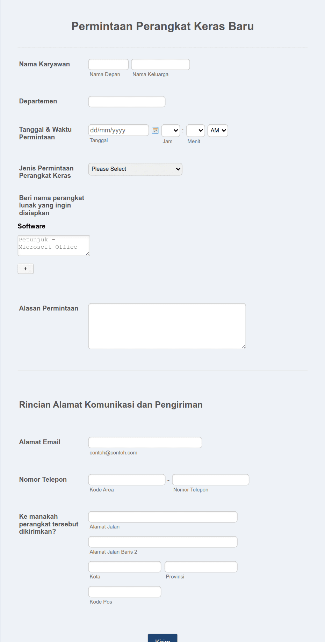This screenshot has width=325, height=642.
Task: Open the AM/PM selector
Action: tap(217, 130)
